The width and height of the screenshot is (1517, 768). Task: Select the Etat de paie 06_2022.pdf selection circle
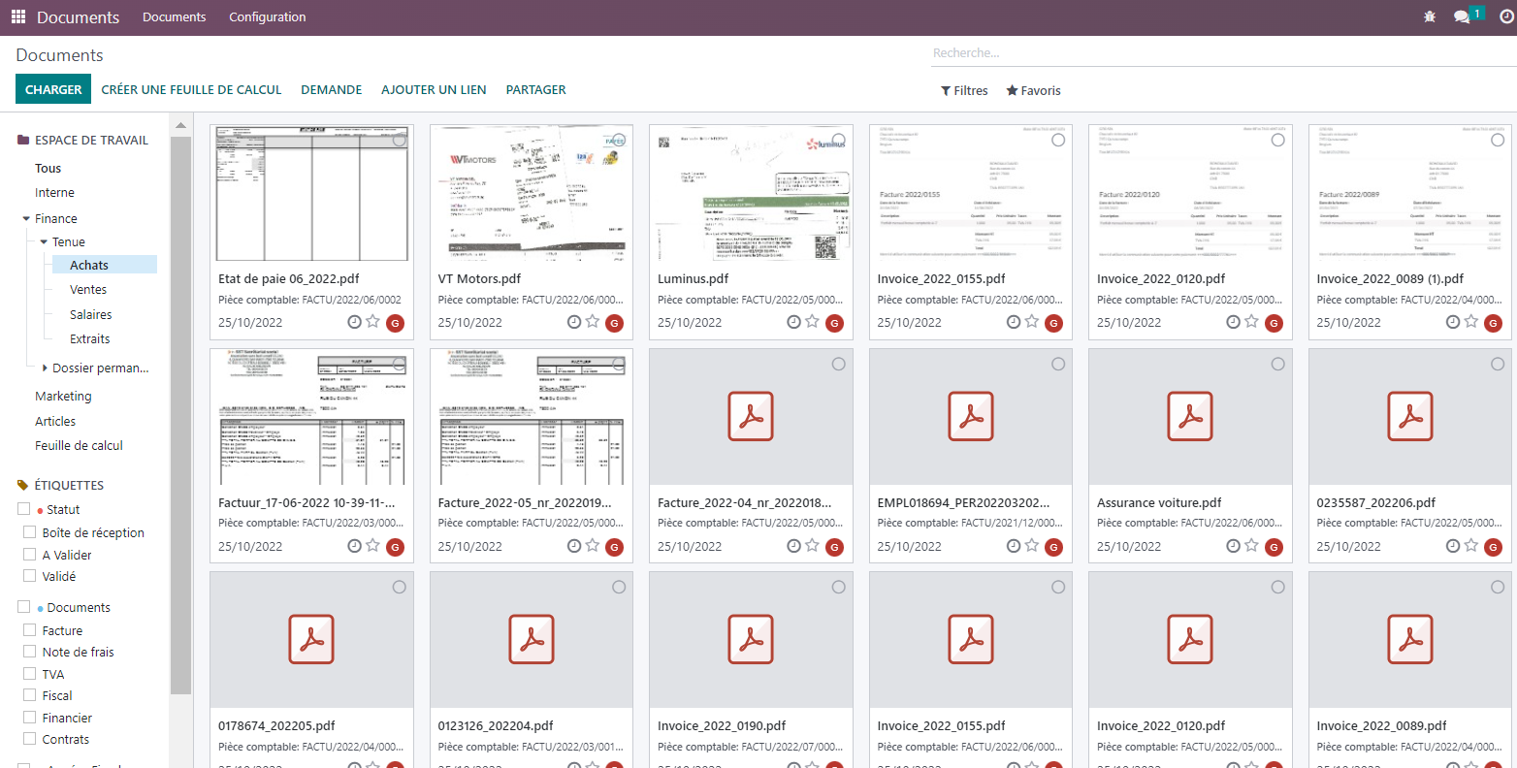(399, 140)
